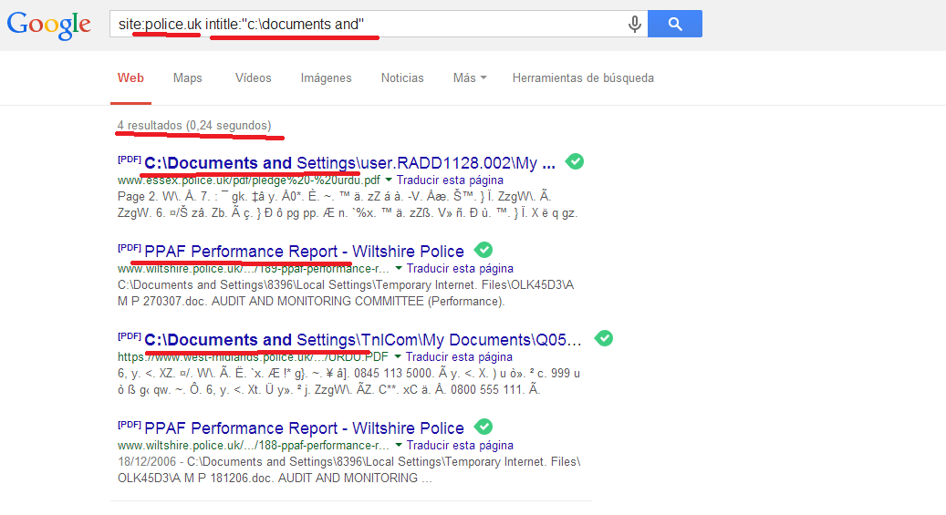Open the Noticias tab
The width and height of the screenshot is (946, 515).
point(402,77)
